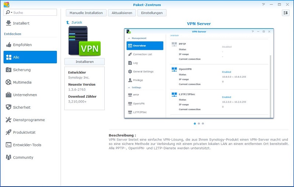Select Overview in the preview sidebar
The height and width of the screenshot is (187, 294).
[145, 46]
